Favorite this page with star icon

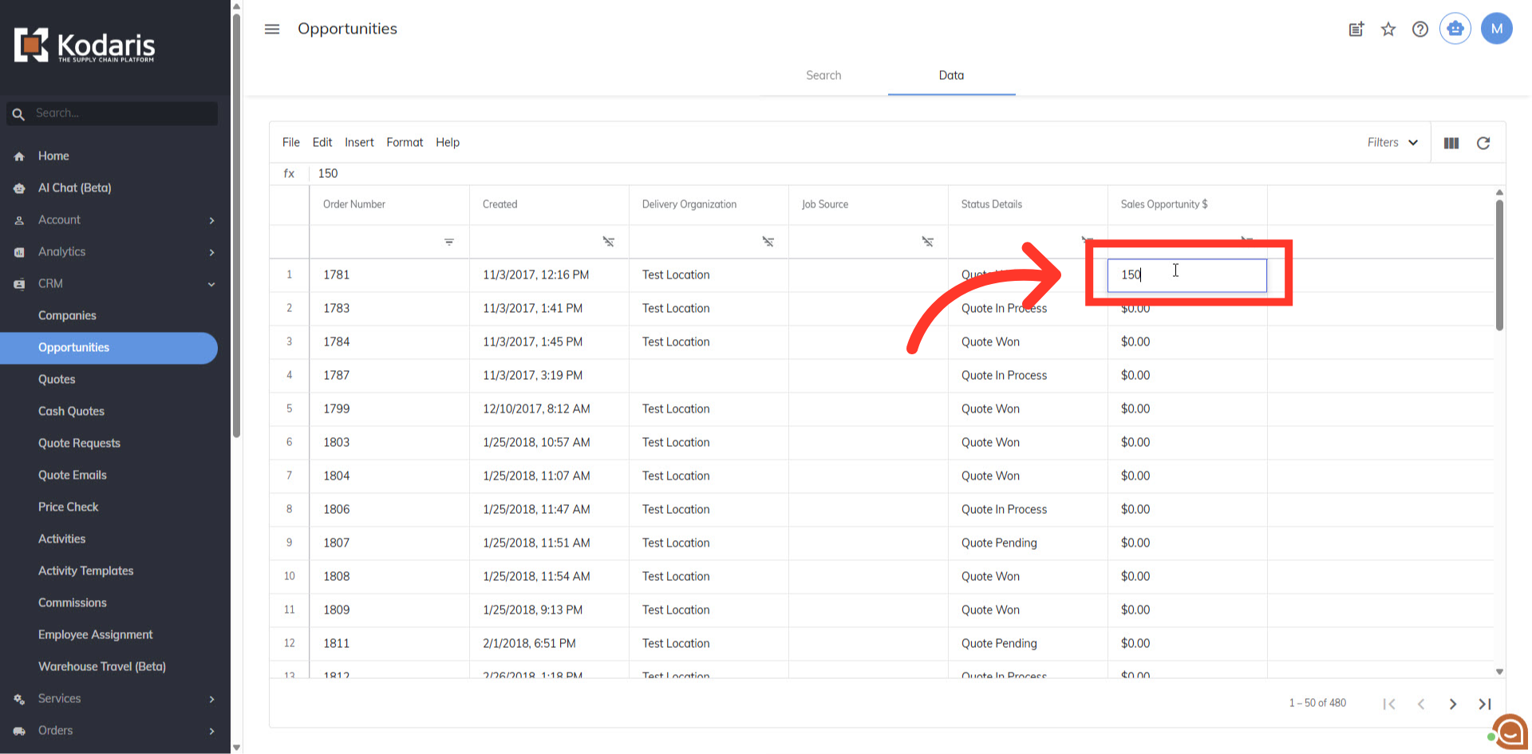pyautogui.click(x=1388, y=30)
